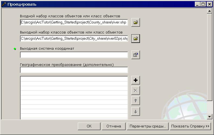Remove selected transformation with X button
The image size is (214, 135).
(x=136, y=90)
